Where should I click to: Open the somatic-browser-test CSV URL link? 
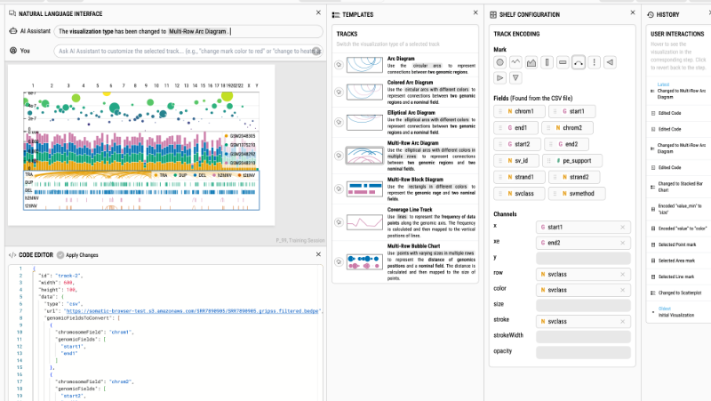click(193, 311)
